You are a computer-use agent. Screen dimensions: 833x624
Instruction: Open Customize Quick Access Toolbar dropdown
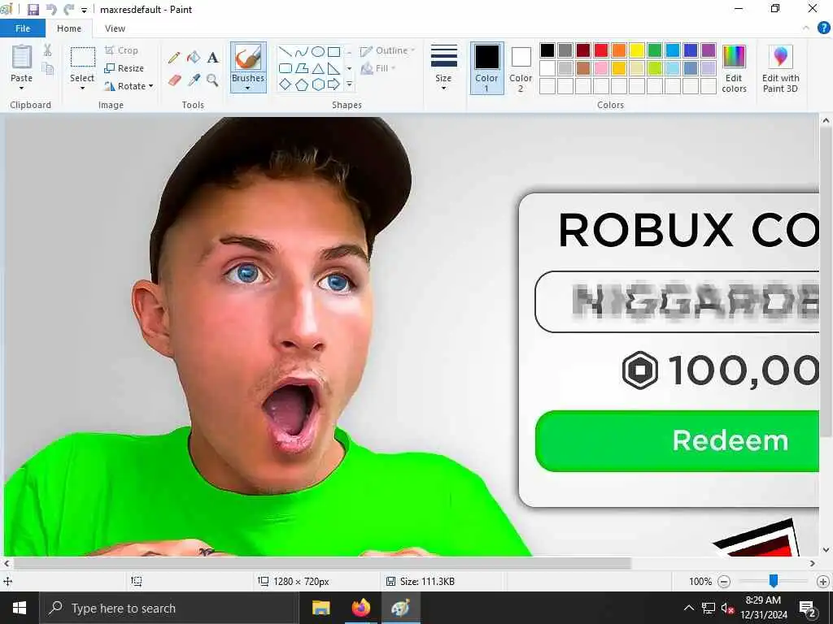pyautogui.click(x=84, y=10)
